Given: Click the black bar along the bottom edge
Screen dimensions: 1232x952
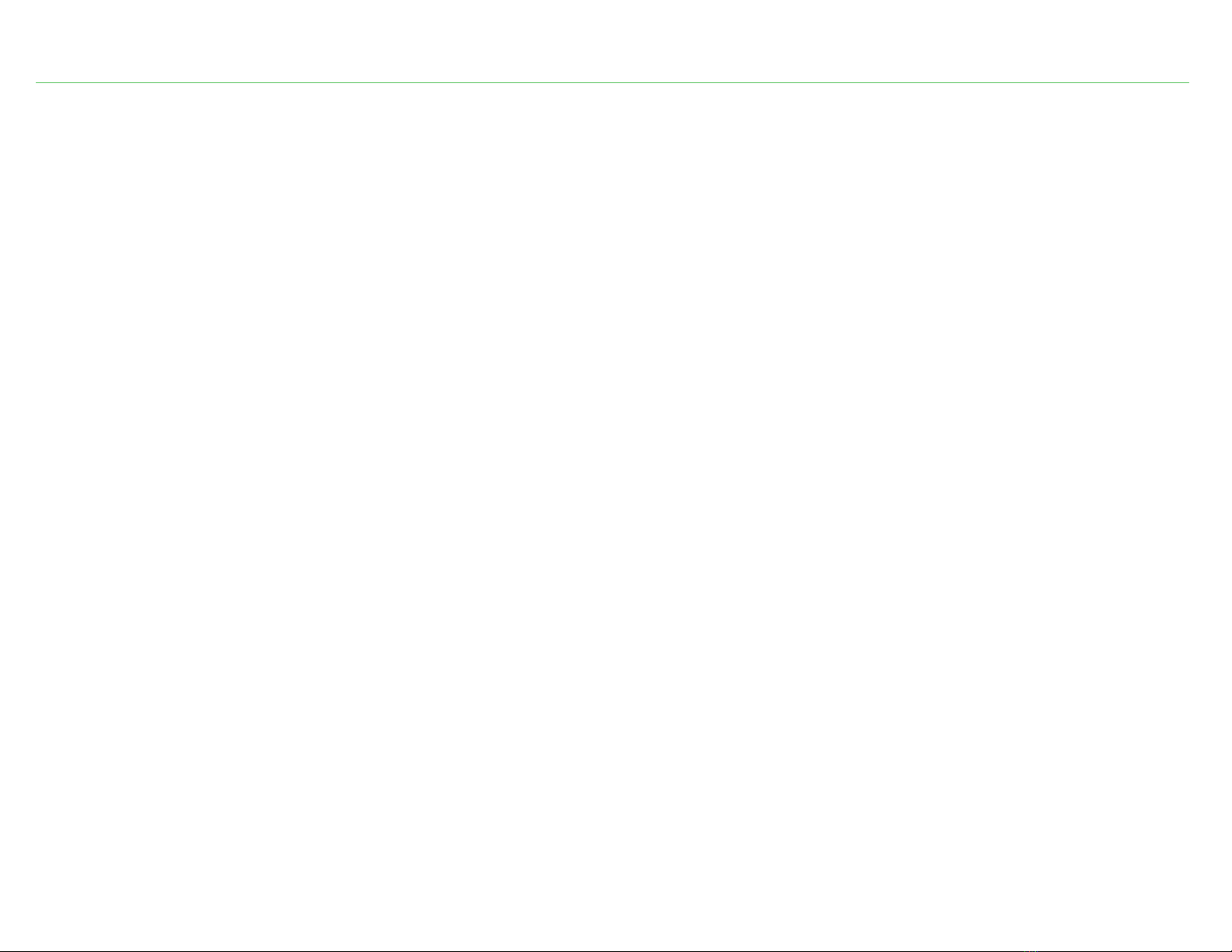Looking at the screenshot, I should click(616, 950).
